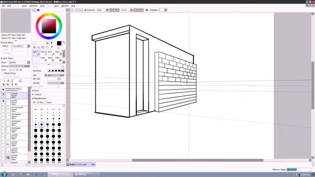The image size is (315, 177).
Task: Open the Window menu
Action: (65, 6)
